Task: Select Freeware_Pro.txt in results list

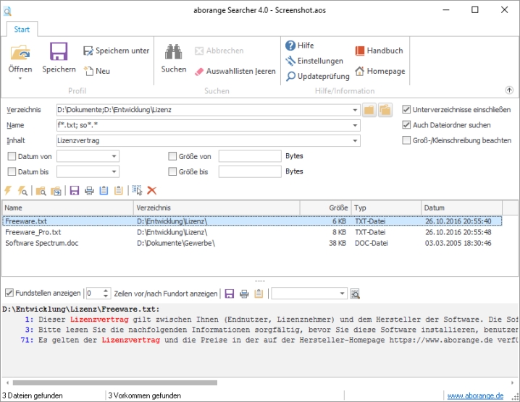Action: point(33,232)
